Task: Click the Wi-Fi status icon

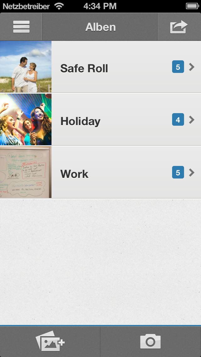Action: [x=59, y=6]
